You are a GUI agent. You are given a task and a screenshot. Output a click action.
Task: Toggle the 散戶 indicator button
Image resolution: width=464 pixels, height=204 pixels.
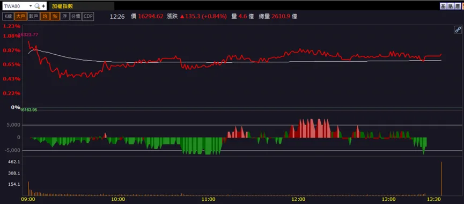point(33,16)
